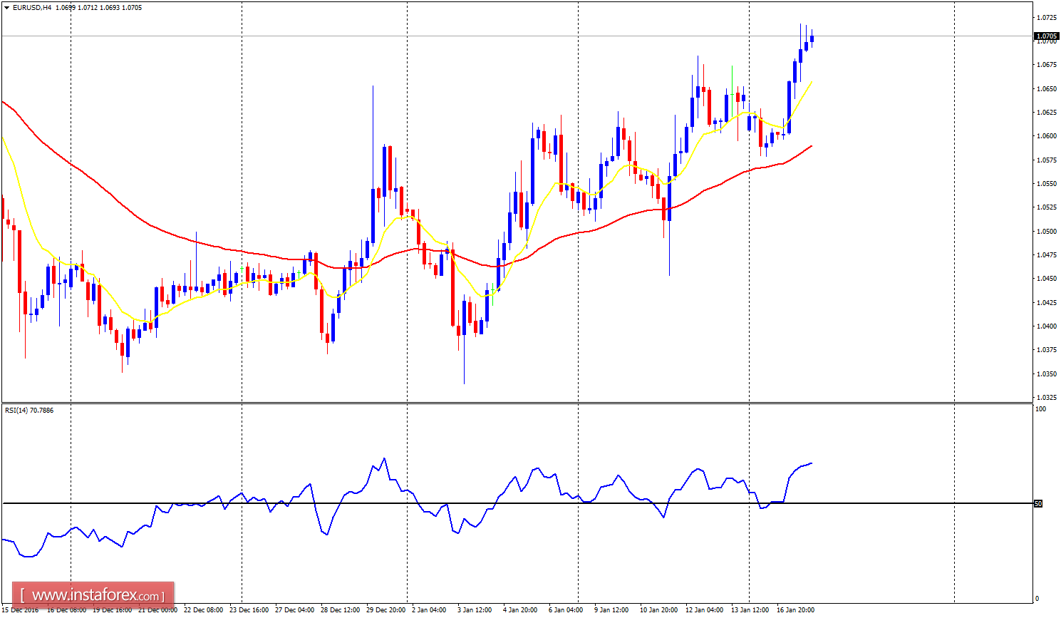Click the 6 Jan 04:00 time label

(x=566, y=610)
